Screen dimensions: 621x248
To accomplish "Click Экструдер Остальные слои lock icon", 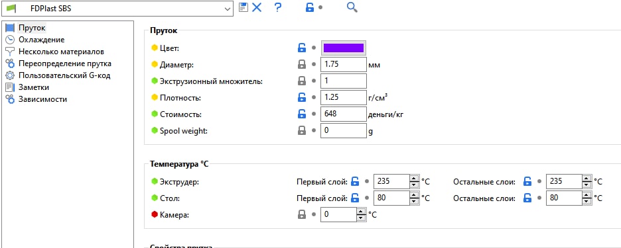I will tap(527, 182).
